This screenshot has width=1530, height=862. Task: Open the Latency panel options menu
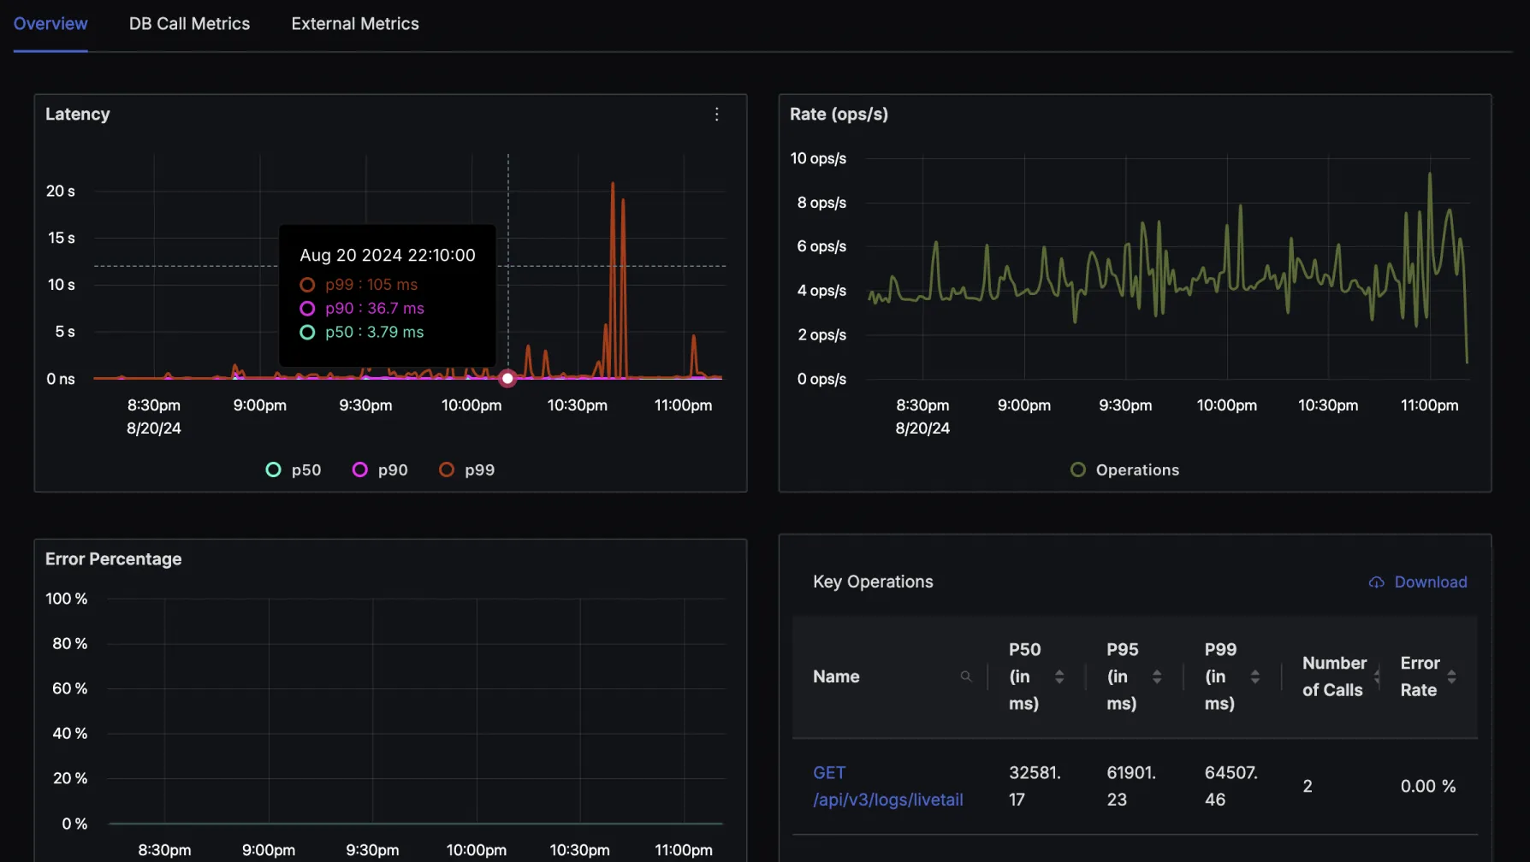point(716,114)
